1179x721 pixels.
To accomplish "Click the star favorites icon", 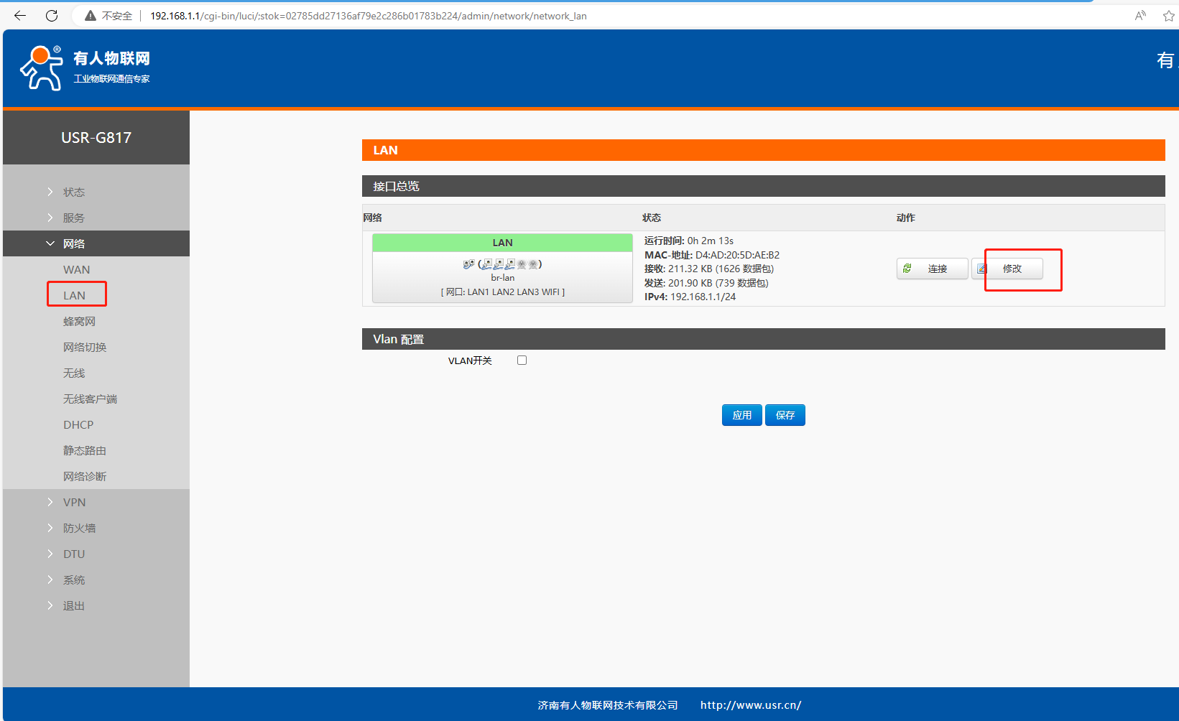I will 1168,16.
